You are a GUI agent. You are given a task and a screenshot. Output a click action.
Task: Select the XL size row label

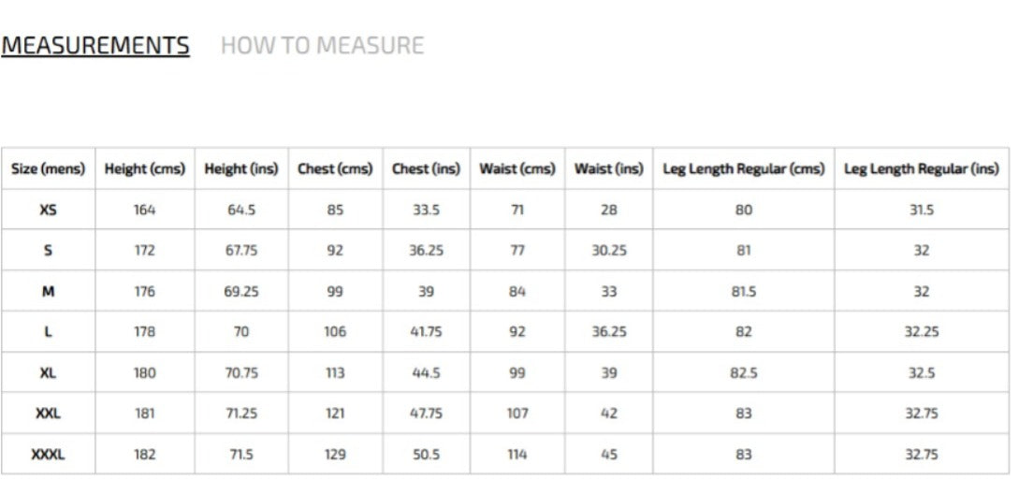click(x=48, y=372)
